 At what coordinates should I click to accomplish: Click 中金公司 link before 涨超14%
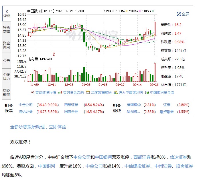94,166
